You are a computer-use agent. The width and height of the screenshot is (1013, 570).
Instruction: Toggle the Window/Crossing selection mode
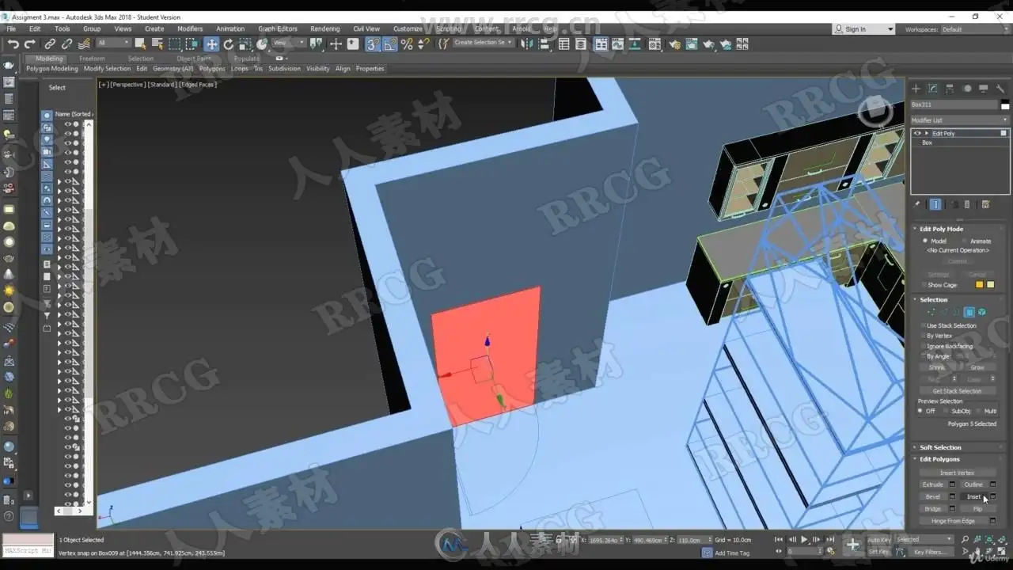click(x=192, y=44)
